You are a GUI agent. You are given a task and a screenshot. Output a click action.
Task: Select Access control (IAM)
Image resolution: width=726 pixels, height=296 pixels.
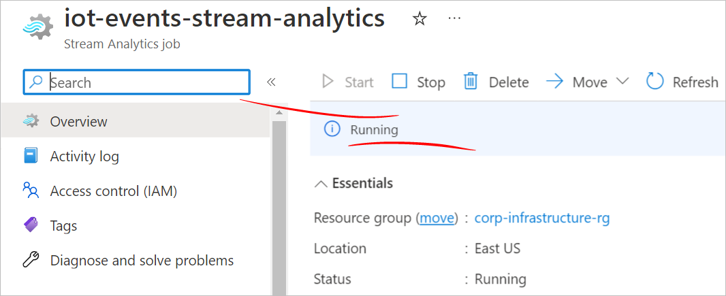point(136,191)
